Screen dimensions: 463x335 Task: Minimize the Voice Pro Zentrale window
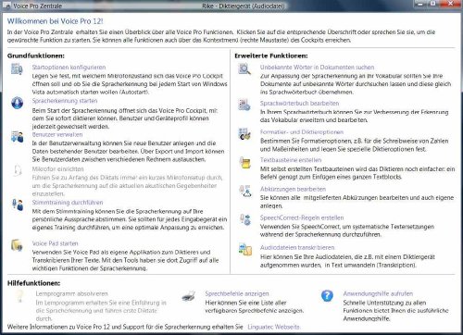click(420, 4)
